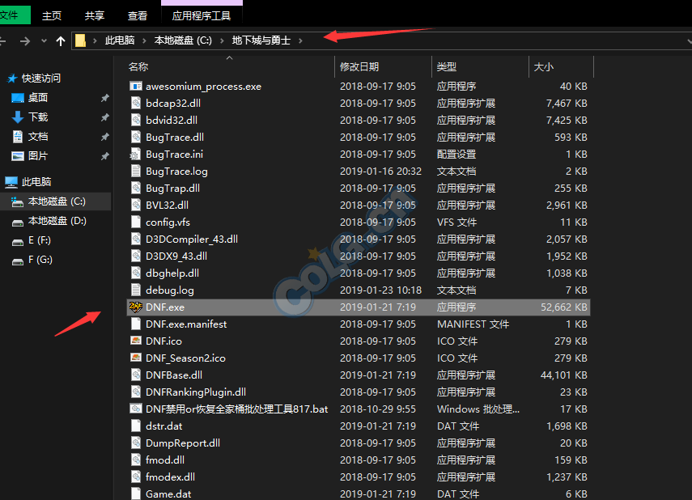Select the file name fmodex.dll
The height and width of the screenshot is (500, 692).
click(170, 477)
